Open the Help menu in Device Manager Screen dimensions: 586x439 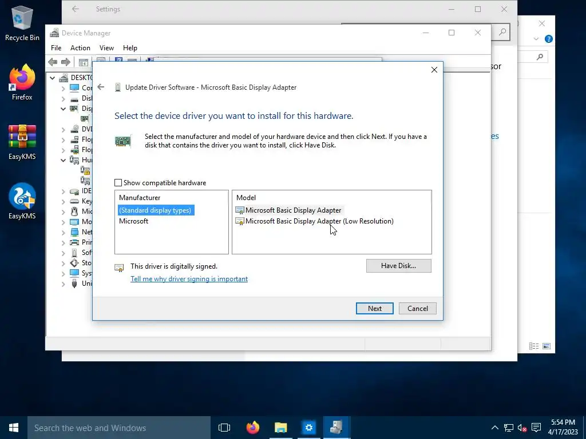(x=130, y=48)
